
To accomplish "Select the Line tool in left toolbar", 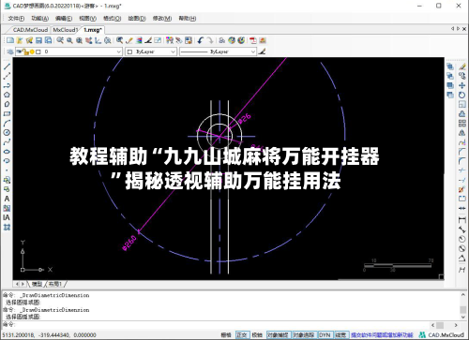I will click(7, 67).
